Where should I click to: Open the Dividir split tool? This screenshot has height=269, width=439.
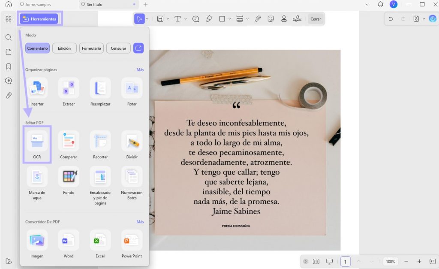click(x=132, y=145)
